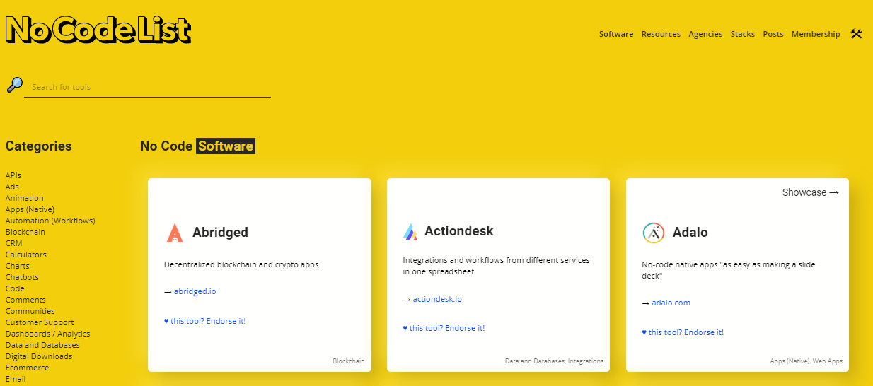The width and height of the screenshot is (873, 386).
Task: Open the Abridged card title
Action: pyautogui.click(x=220, y=232)
